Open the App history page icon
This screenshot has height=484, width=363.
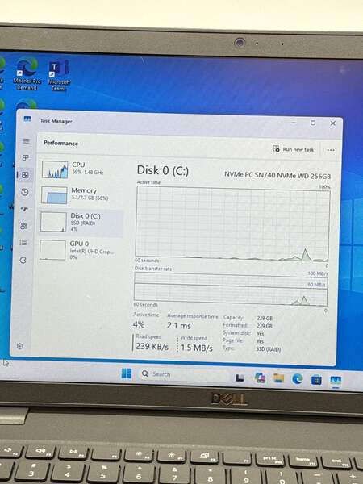[25, 192]
